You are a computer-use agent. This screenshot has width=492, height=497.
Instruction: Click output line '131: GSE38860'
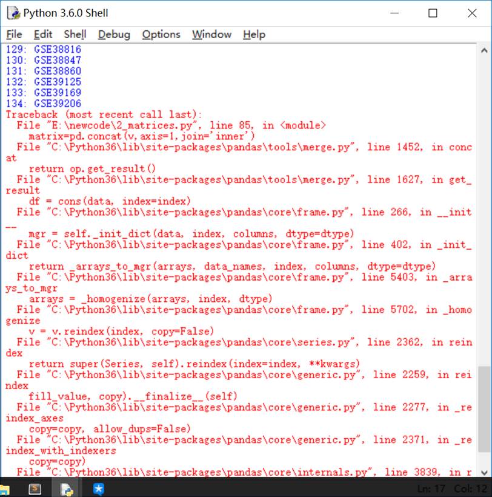point(44,71)
